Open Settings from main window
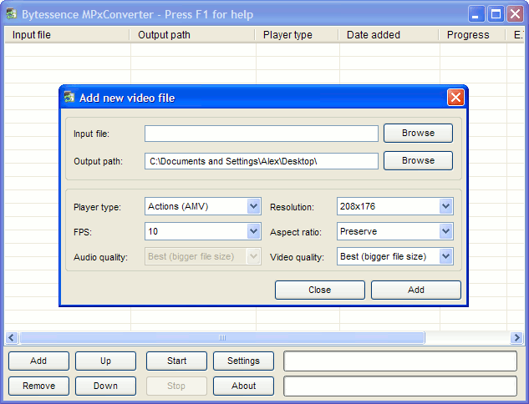The image size is (529, 404). pyautogui.click(x=243, y=361)
